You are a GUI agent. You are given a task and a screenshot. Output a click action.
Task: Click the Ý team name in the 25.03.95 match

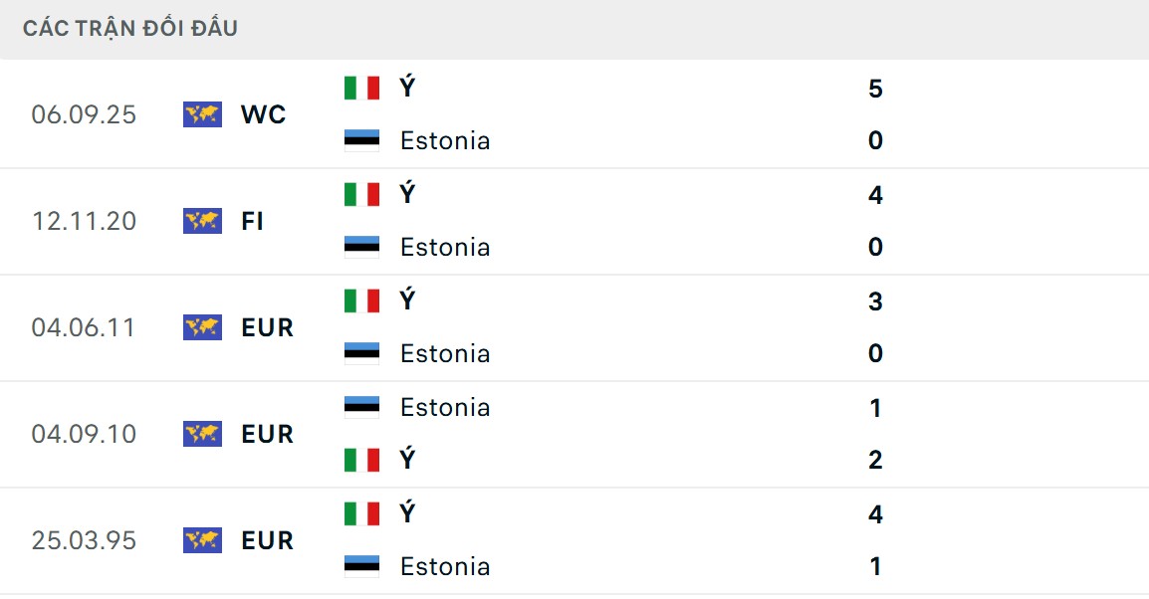tap(407, 513)
